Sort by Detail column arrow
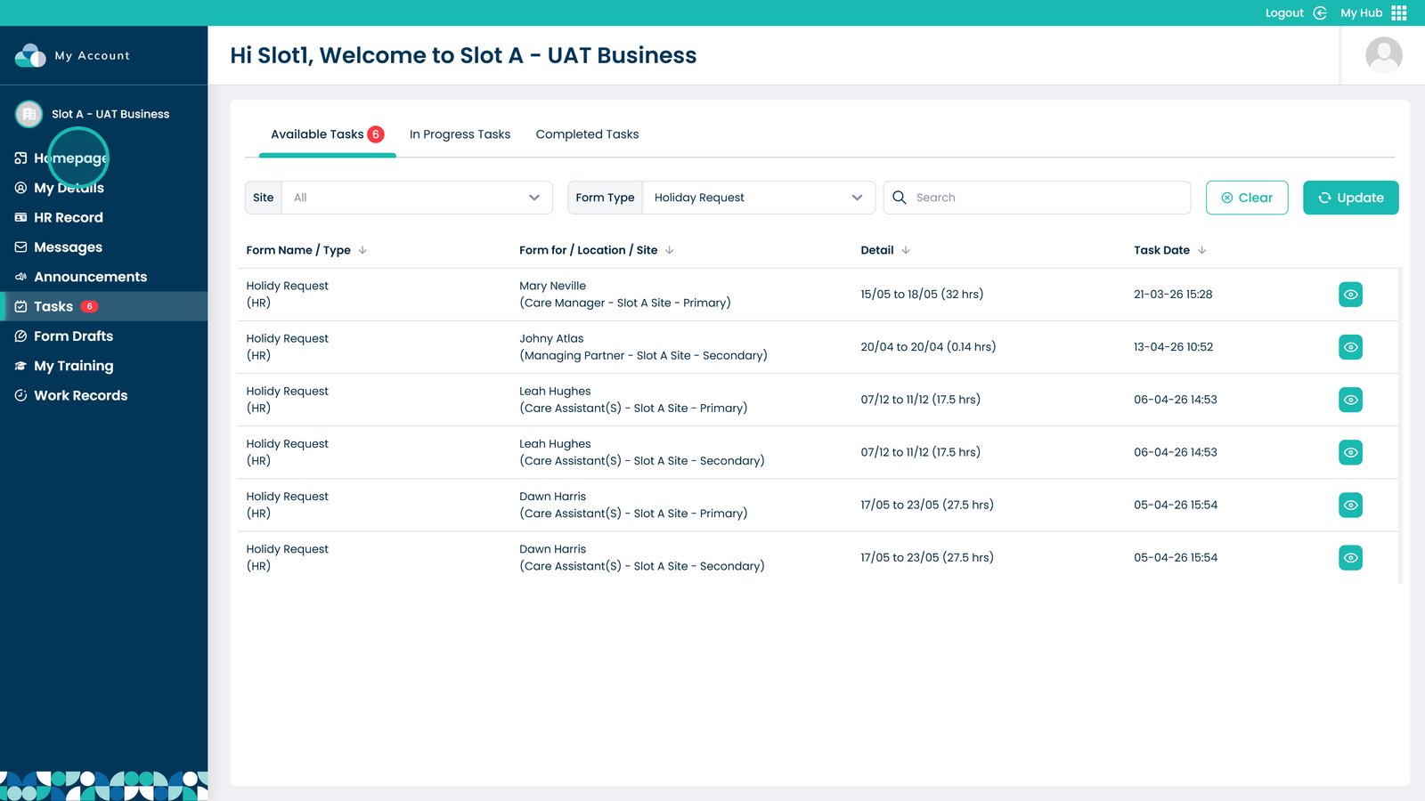Viewport: 1425px width, 801px height. point(906,250)
